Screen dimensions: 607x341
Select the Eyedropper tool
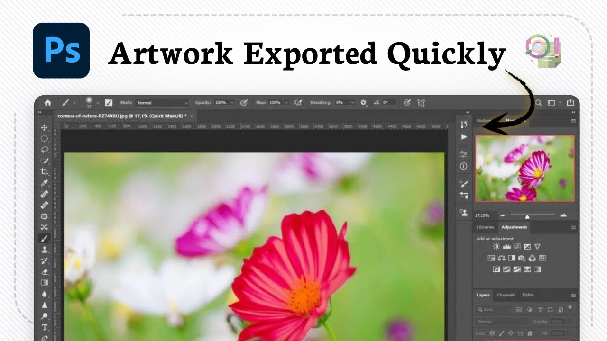(45, 183)
